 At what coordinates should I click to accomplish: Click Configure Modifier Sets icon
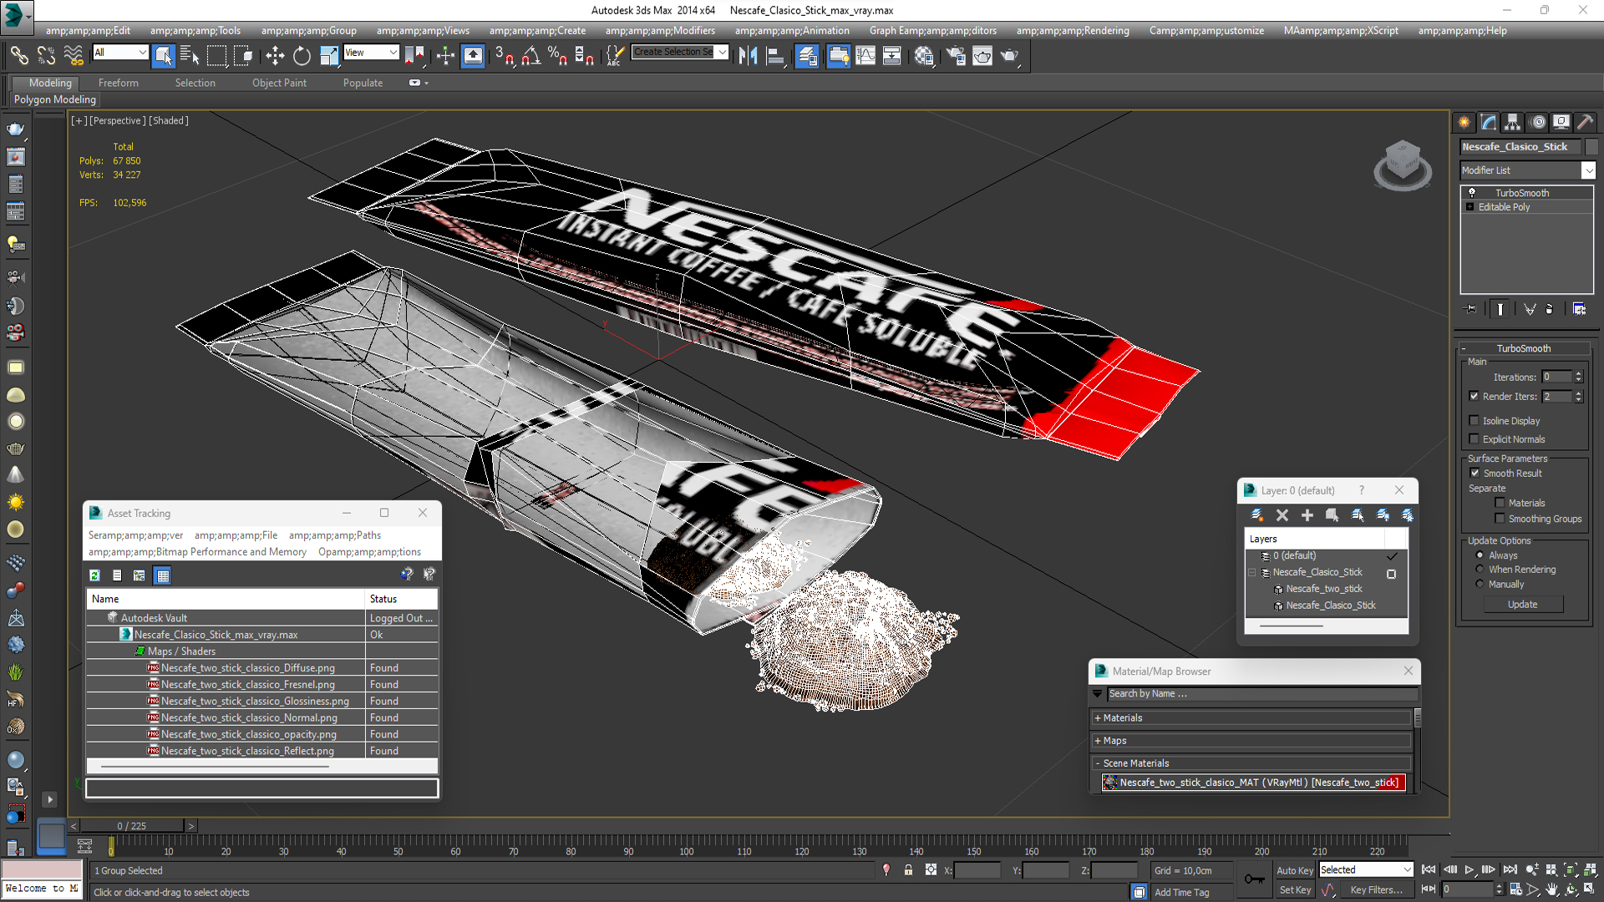coord(1579,309)
